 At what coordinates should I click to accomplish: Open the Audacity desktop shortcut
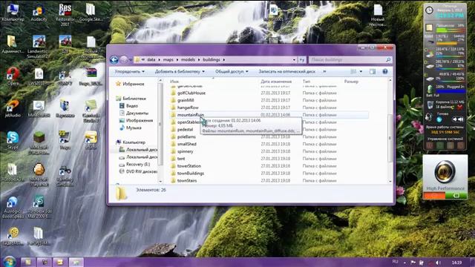(39, 13)
